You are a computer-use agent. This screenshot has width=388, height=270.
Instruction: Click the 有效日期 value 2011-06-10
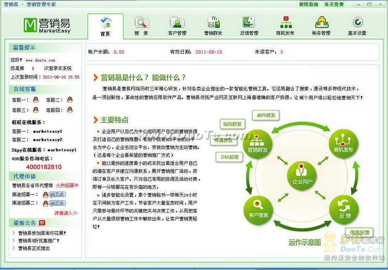pyautogui.click(x=209, y=52)
